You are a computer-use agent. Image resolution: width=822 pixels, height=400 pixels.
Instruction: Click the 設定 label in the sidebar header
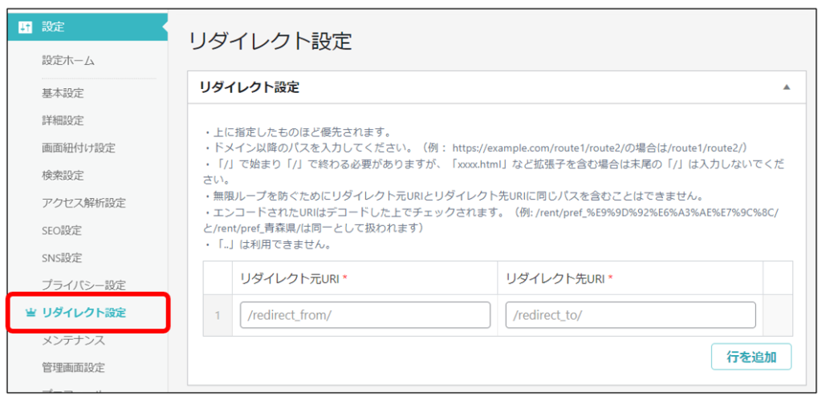click(x=53, y=27)
